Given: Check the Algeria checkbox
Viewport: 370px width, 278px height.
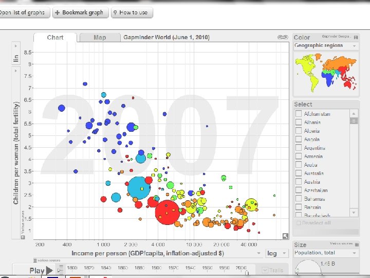Looking at the screenshot, I should pyautogui.click(x=299, y=131).
